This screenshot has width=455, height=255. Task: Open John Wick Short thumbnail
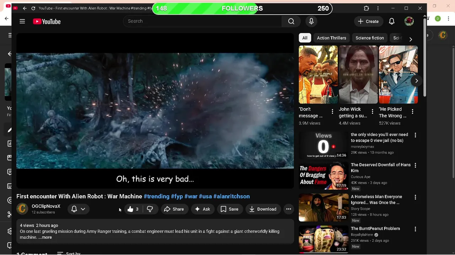(x=358, y=74)
